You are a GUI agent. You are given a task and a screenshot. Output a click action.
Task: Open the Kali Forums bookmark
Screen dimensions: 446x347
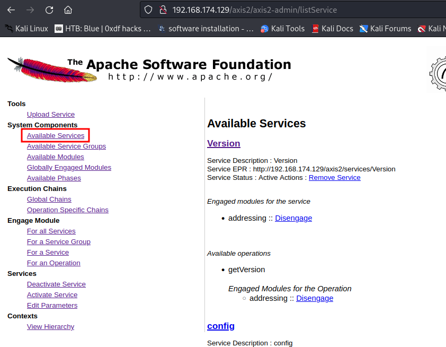point(386,29)
